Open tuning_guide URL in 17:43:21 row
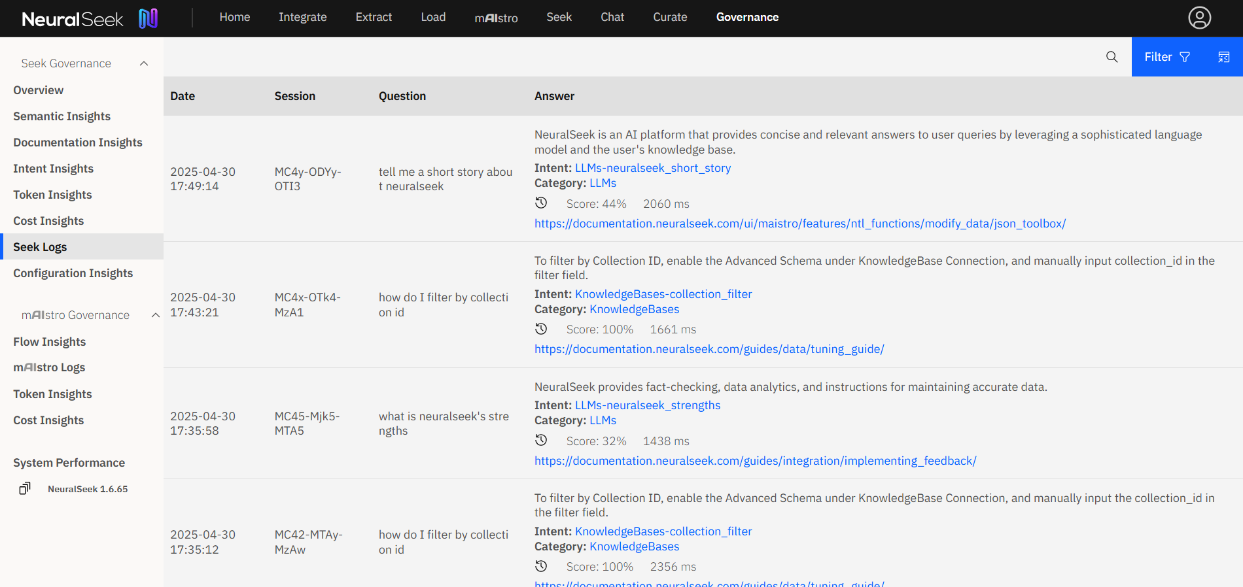The image size is (1243, 587). tap(709, 349)
